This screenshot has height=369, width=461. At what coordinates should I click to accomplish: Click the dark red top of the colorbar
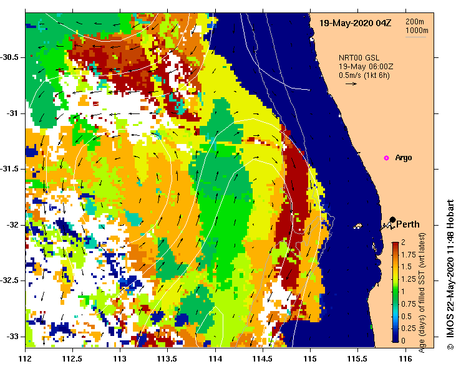pyautogui.click(x=395, y=244)
